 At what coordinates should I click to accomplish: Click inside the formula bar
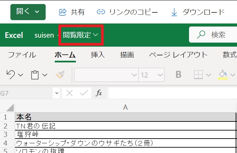173,93
